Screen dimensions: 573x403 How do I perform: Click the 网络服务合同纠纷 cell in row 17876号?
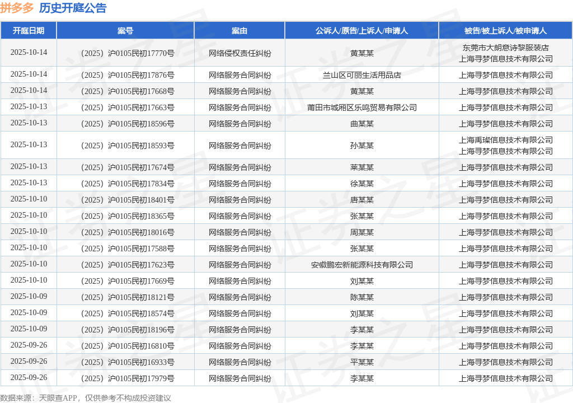pos(239,76)
